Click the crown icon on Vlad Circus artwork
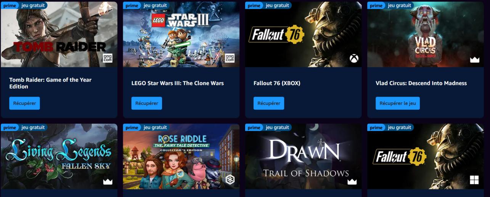 tap(475, 59)
